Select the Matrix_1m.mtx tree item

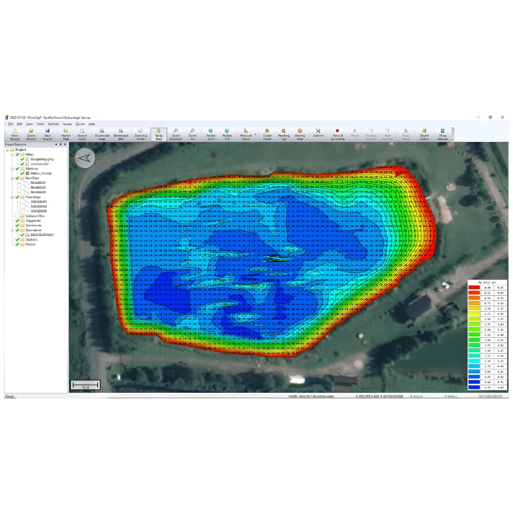click(x=41, y=173)
